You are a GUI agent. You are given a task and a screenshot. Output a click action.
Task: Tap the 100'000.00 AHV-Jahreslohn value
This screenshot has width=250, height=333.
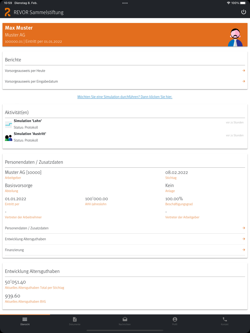point(96,199)
